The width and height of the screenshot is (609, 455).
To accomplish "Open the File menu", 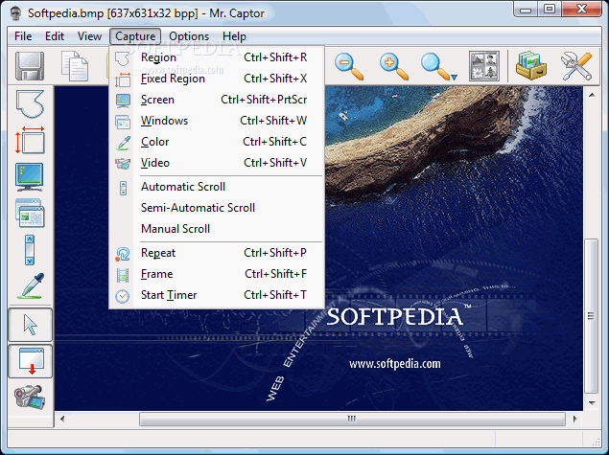I will 23,36.
